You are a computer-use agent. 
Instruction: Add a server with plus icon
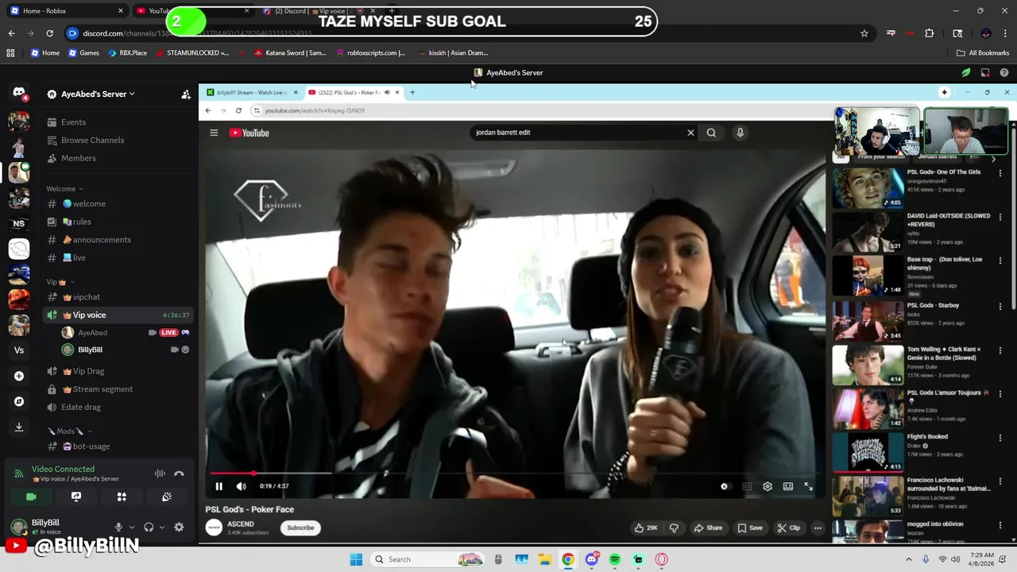coord(19,376)
